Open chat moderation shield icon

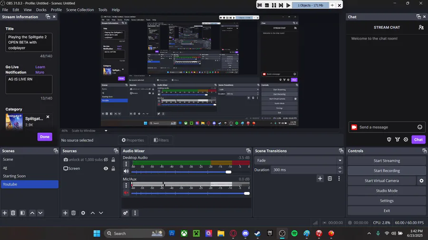coord(389,139)
